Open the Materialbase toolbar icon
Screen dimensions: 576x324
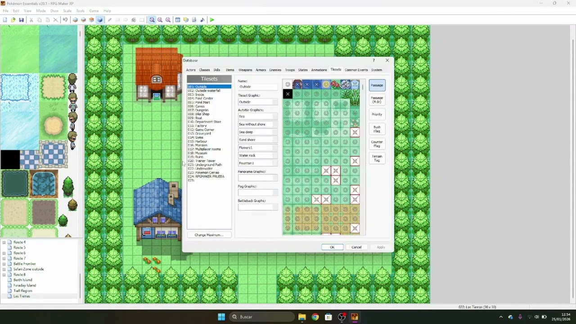point(186,20)
